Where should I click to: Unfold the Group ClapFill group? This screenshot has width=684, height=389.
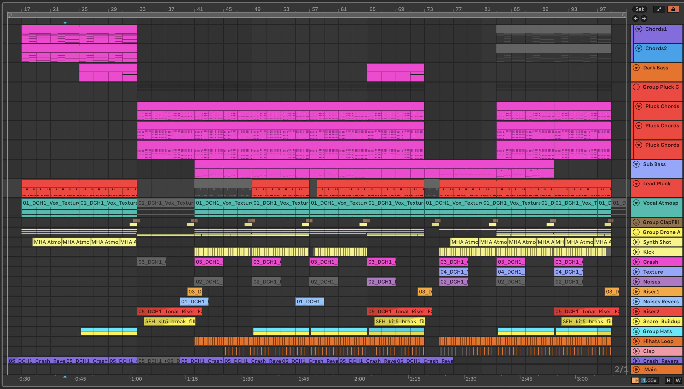[636, 222]
